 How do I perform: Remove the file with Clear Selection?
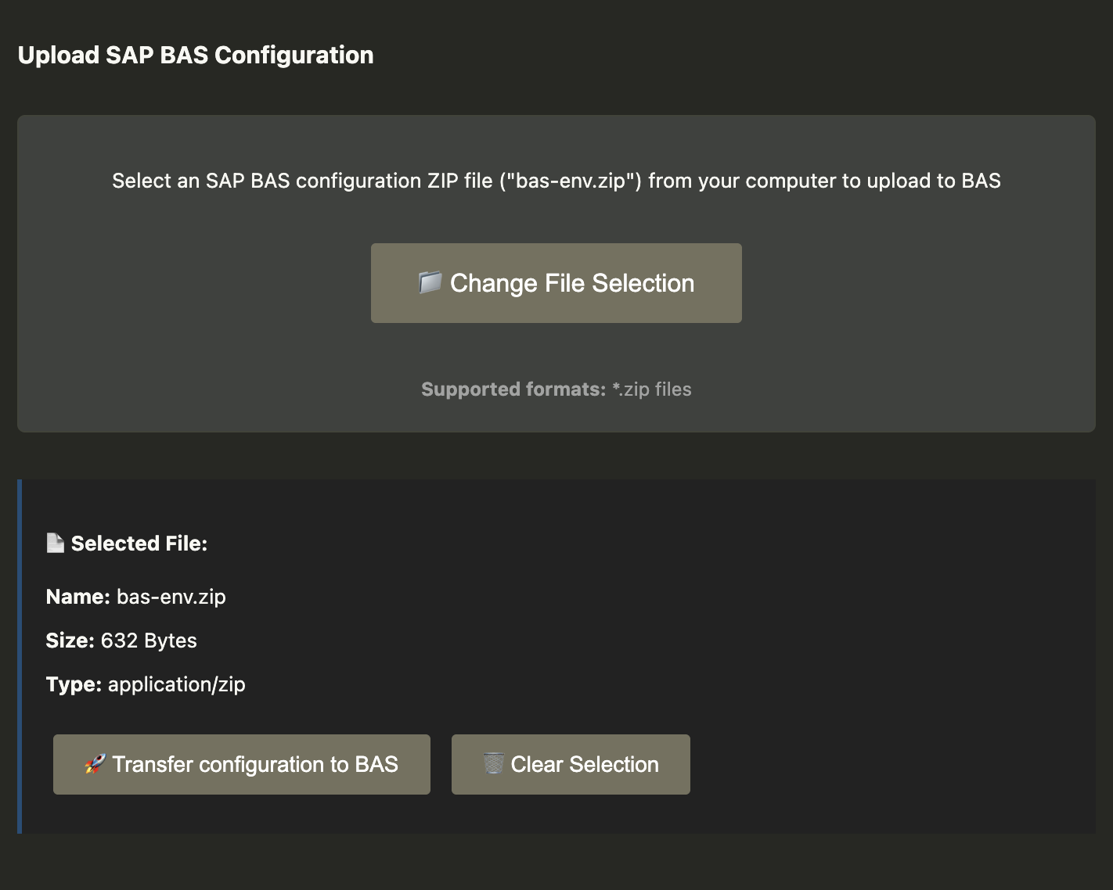click(x=571, y=764)
